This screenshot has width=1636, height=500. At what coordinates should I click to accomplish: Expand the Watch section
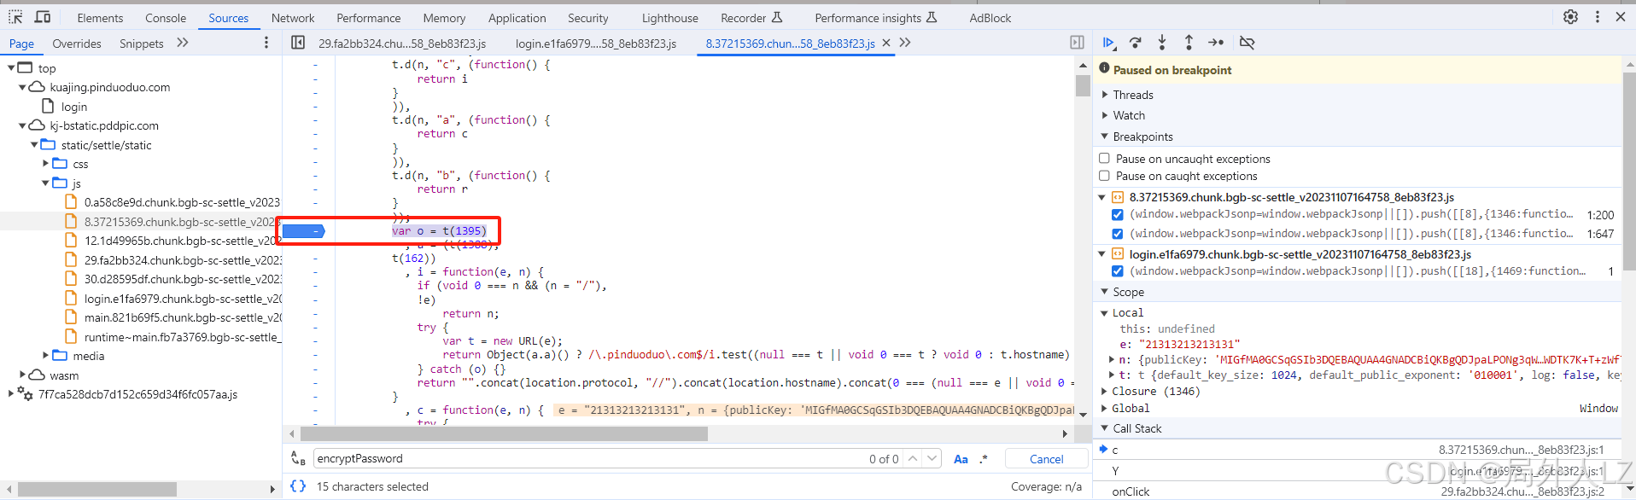coord(1105,115)
